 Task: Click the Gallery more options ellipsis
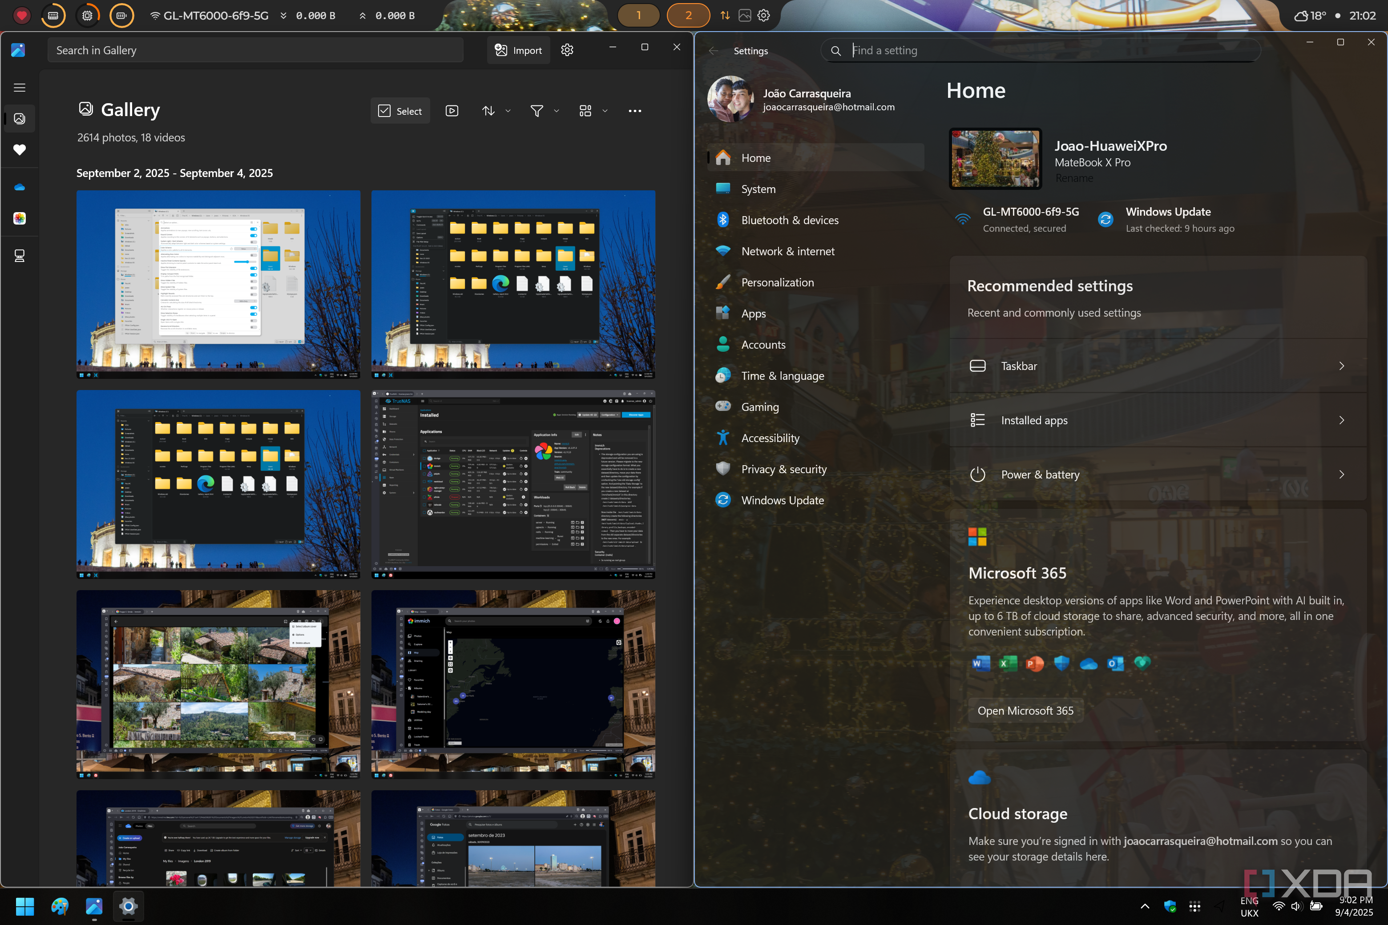pyautogui.click(x=635, y=111)
